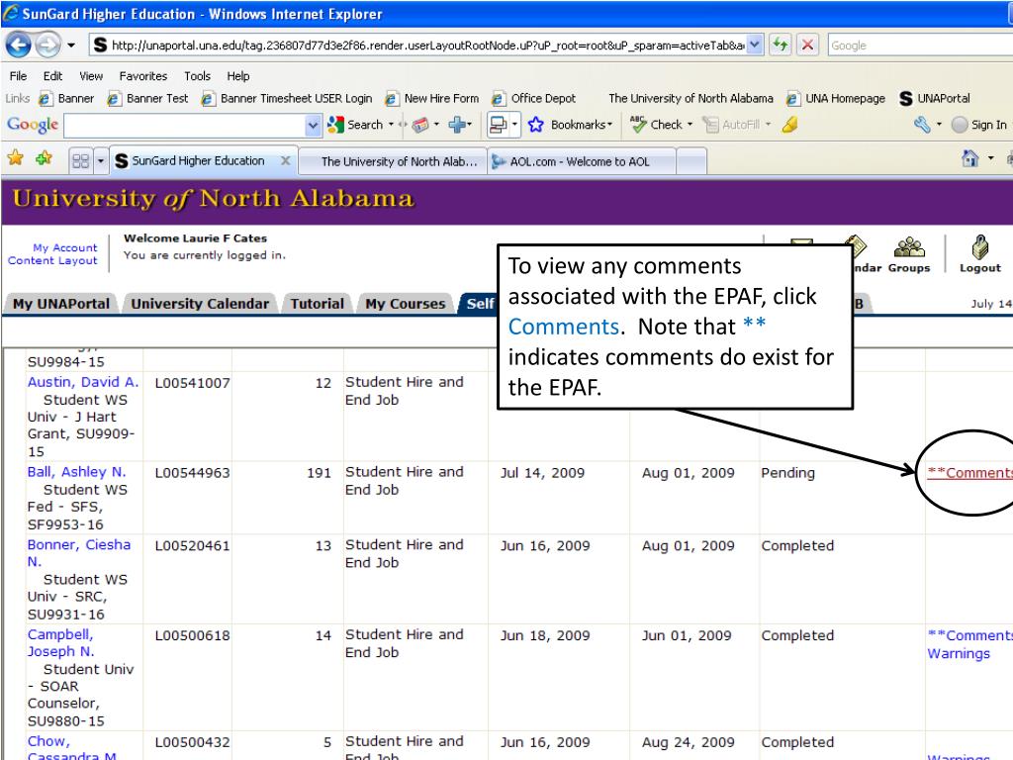Click the UNAPortal favorite with S icon

coord(935,98)
